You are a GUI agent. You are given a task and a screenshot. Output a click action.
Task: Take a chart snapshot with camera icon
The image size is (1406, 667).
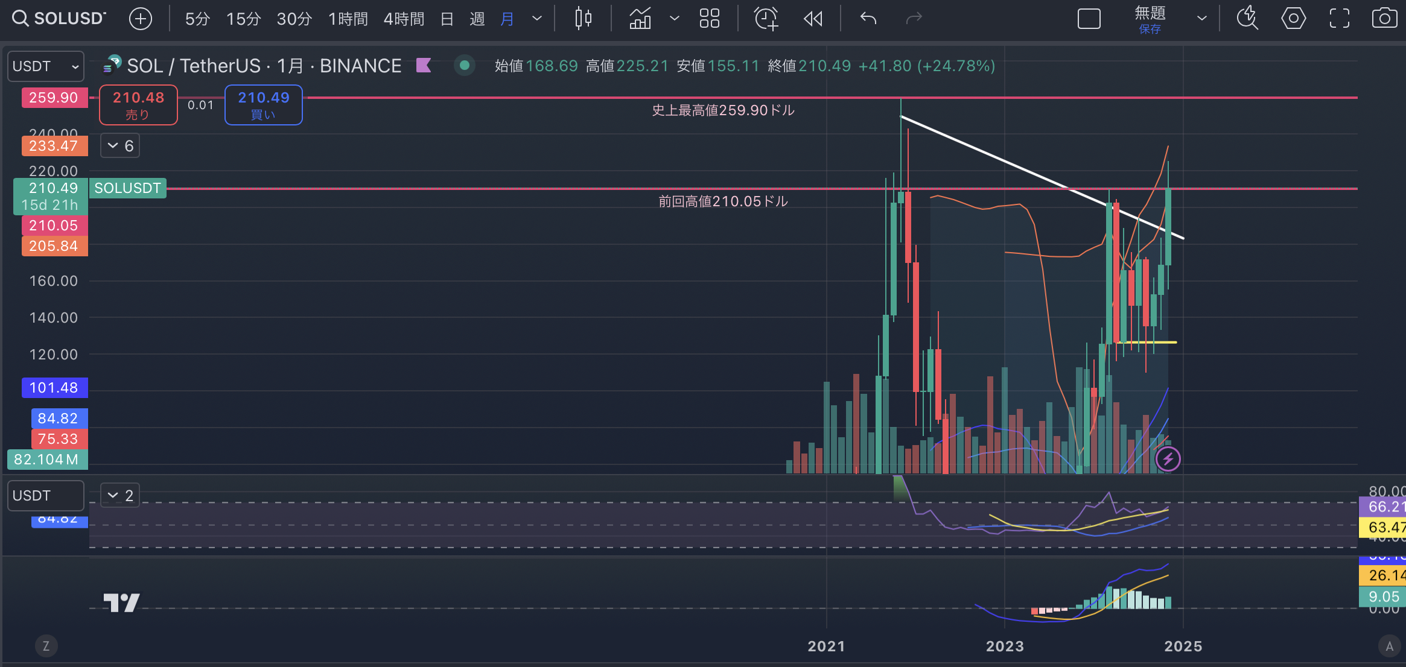click(x=1384, y=19)
